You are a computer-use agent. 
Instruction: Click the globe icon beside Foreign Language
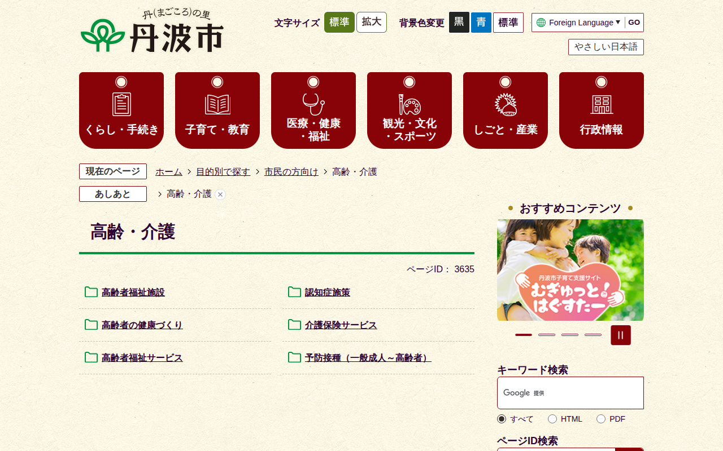click(541, 23)
